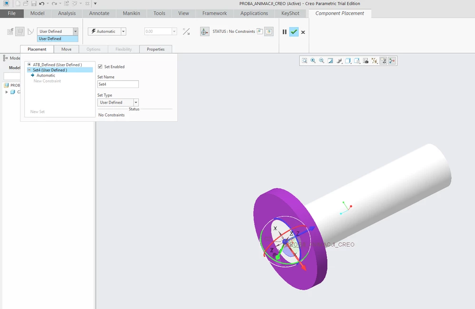Viewport: 475px width, 309px height.
Task: Toggle annotation display icon
Action: [x=383, y=61]
